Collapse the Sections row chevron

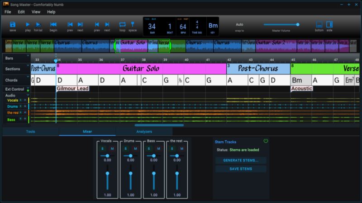tap(28, 66)
